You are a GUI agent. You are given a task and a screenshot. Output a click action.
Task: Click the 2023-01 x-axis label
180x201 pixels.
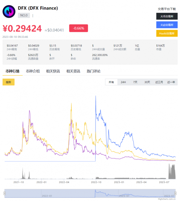click(119, 182)
